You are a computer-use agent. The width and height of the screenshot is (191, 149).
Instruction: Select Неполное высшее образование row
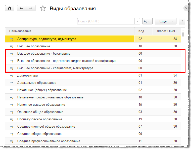[x=93, y=105]
